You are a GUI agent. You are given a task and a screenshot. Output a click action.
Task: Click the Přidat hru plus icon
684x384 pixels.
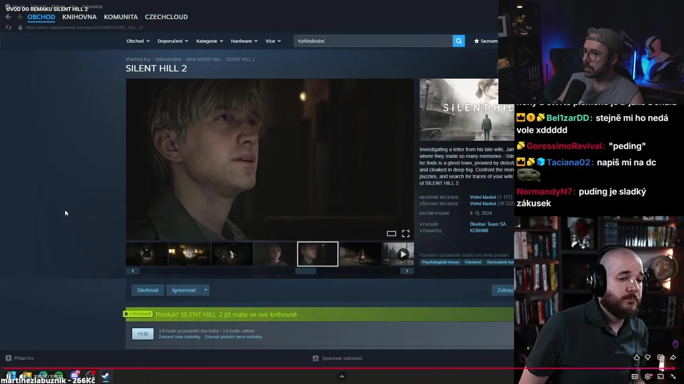(8, 358)
